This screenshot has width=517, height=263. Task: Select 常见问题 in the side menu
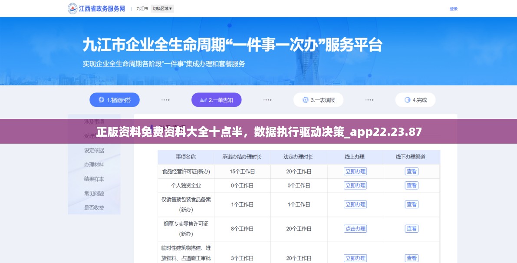click(x=94, y=194)
